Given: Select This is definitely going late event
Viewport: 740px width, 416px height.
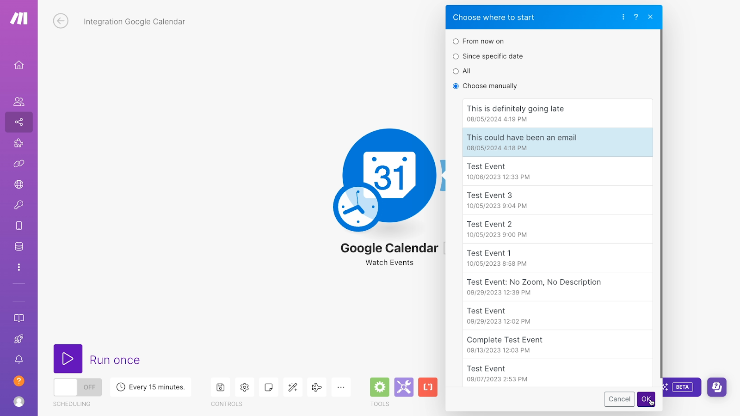Looking at the screenshot, I should click(557, 113).
